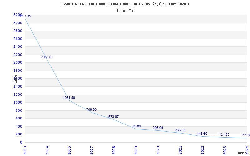Select the data label 2065.01
This screenshot has width=250, height=156.
click(47, 57)
